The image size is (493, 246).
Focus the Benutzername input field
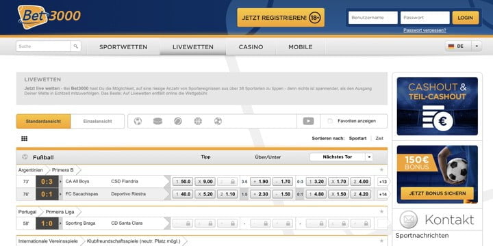(x=373, y=18)
